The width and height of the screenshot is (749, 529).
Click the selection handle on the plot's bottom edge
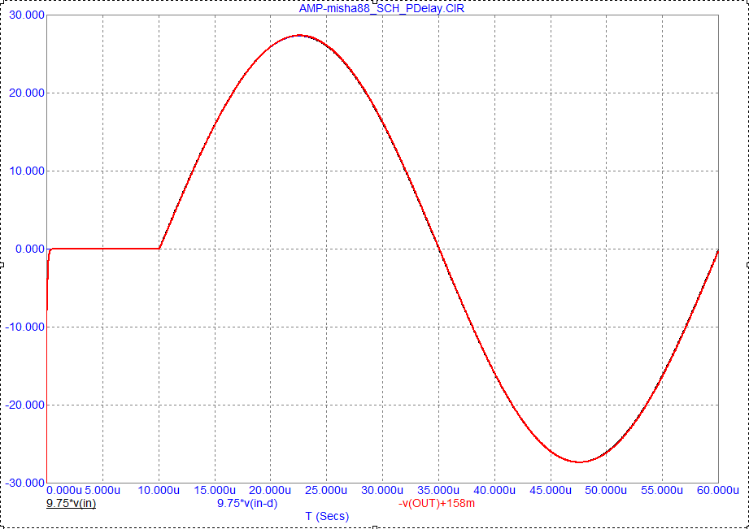[375, 527]
